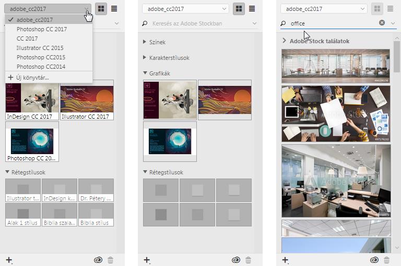Image resolution: width=401 pixels, height=266 pixels.
Task: Choose Photoshop CC 2017 library
Action: coord(49,29)
